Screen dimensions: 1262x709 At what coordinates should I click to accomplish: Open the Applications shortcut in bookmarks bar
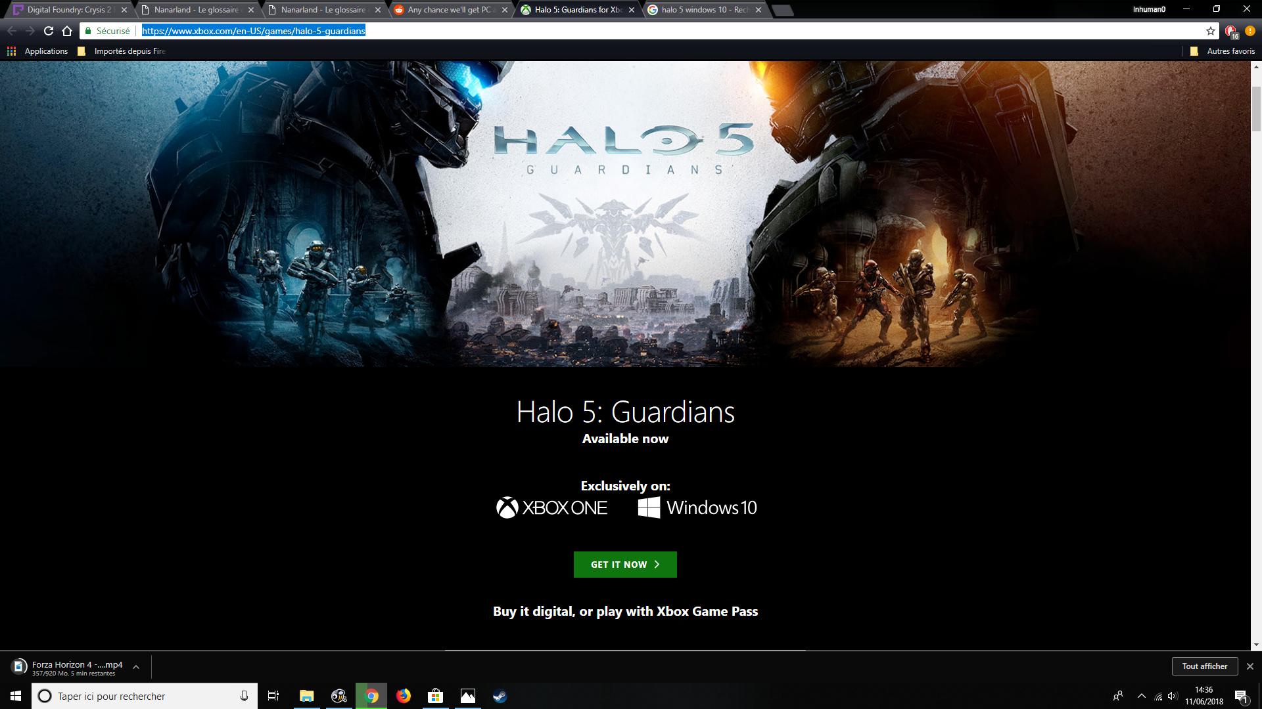click(37, 51)
